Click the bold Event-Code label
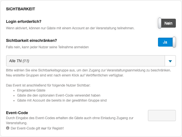This screenshot has width=182, height=137. pyautogui.click(x=17, y=113)
